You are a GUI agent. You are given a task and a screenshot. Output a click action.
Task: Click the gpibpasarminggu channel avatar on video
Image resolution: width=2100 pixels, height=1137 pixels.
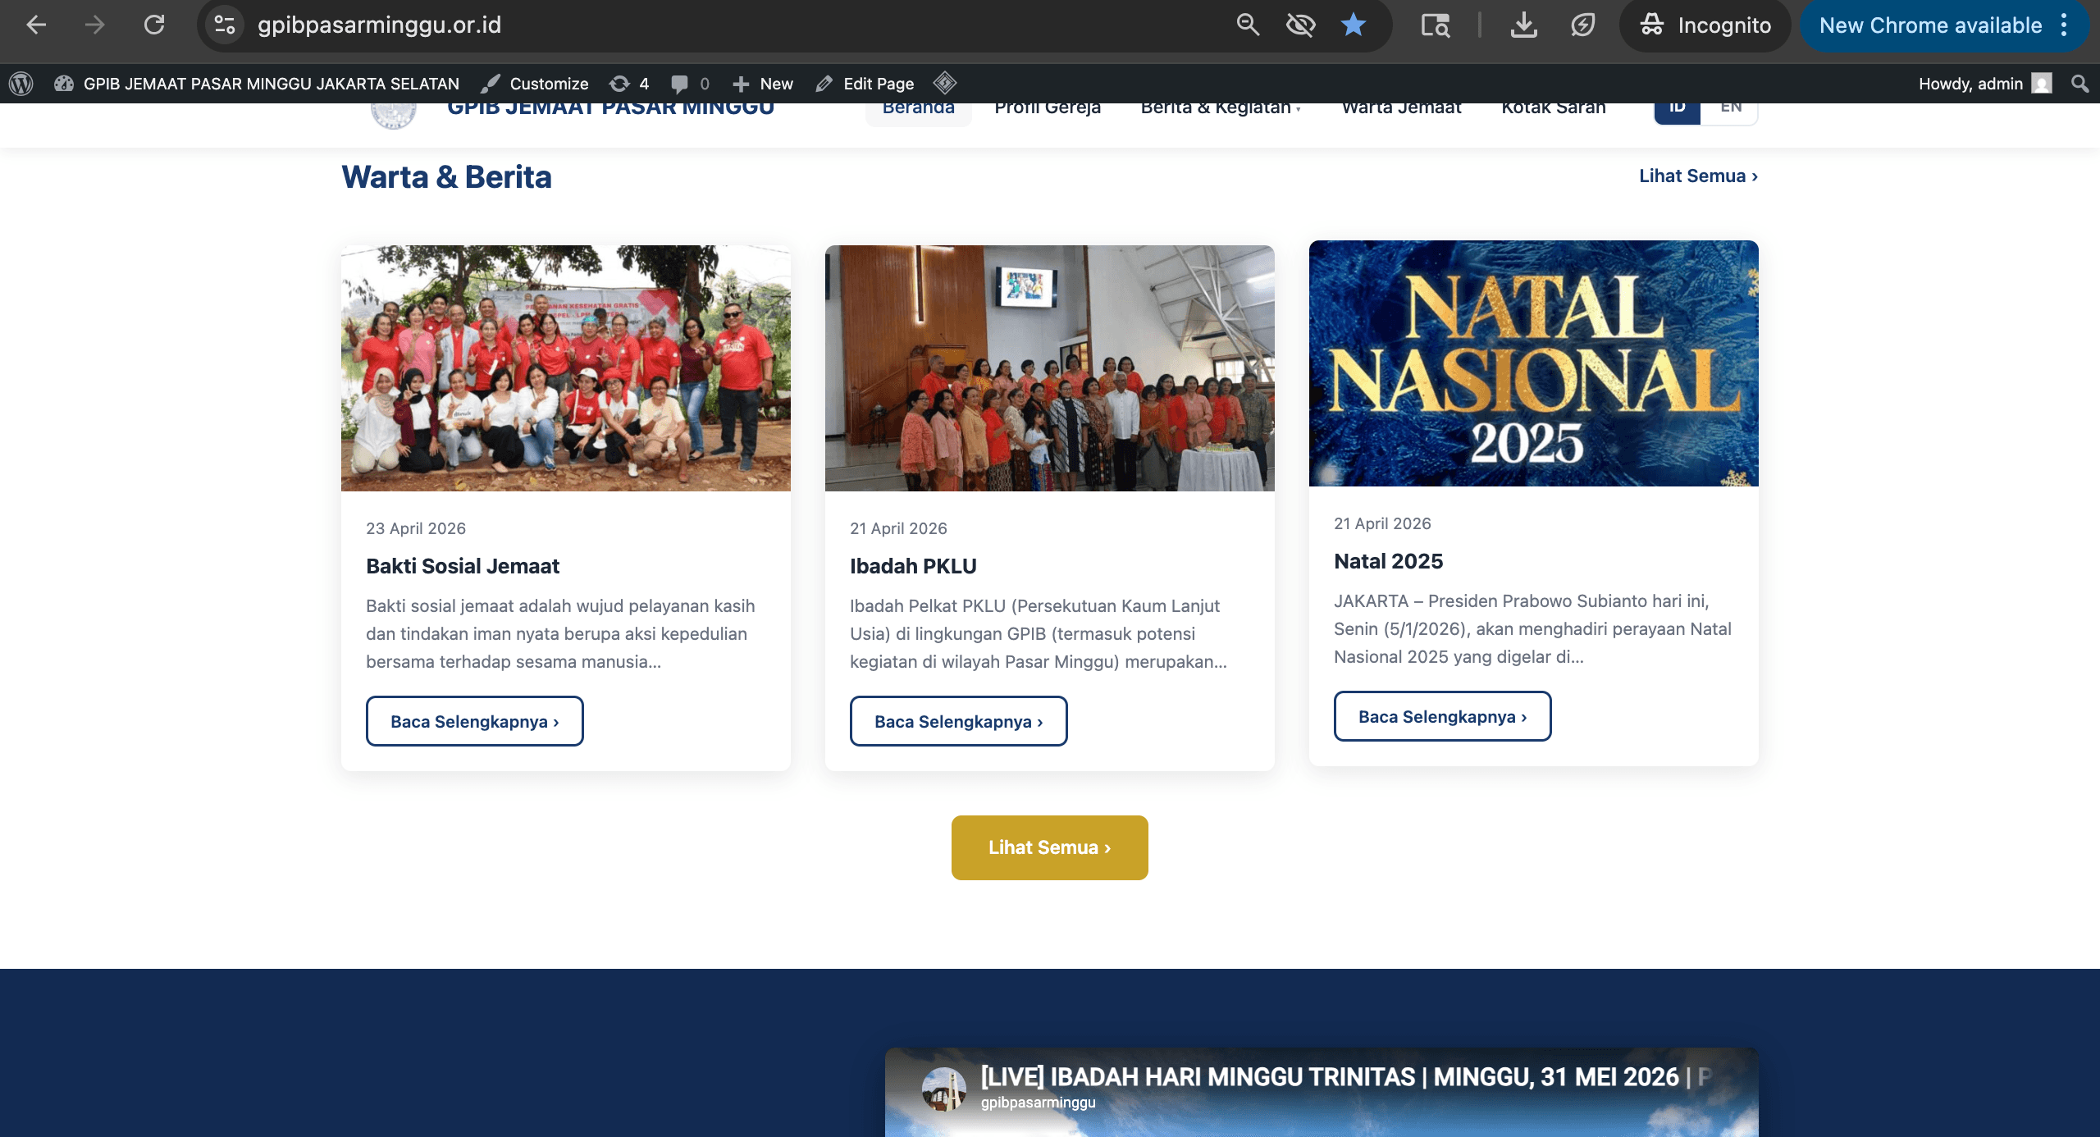click(944, 1089)
